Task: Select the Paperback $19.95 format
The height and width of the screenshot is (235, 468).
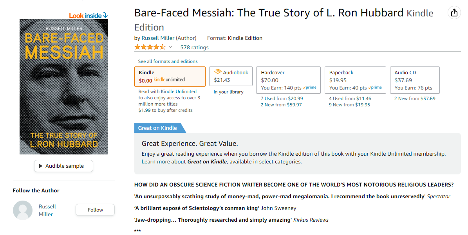Action: tap(356, 80)
